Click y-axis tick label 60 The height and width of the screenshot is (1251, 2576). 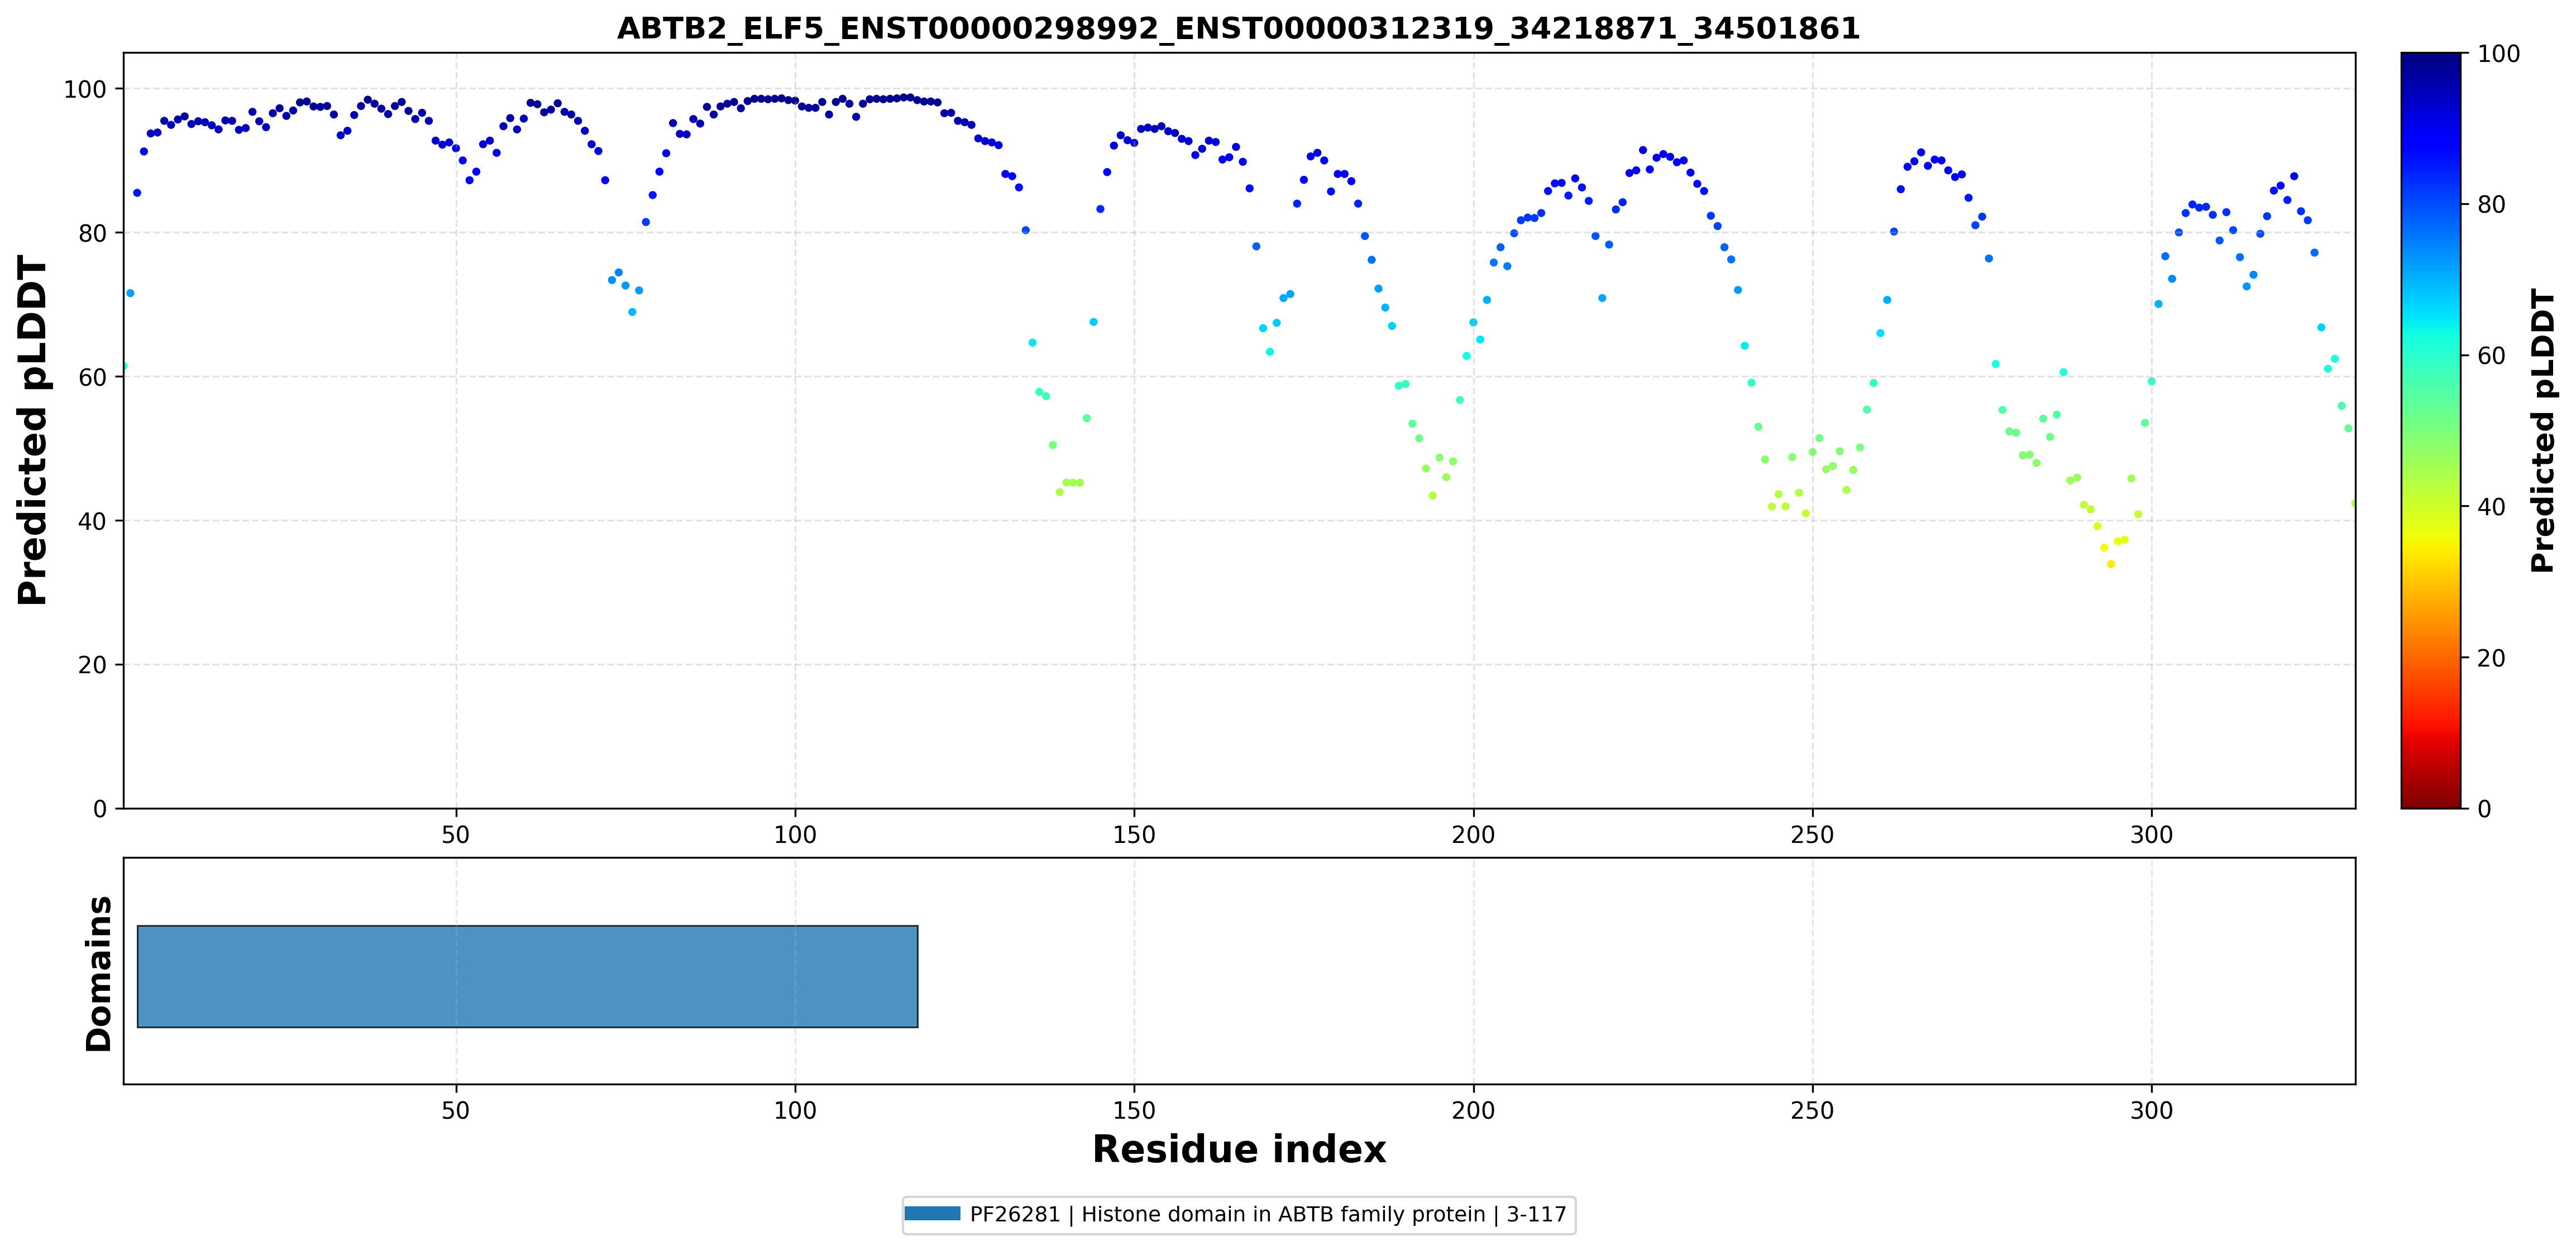pyautogui.click(x=92, y=377)
